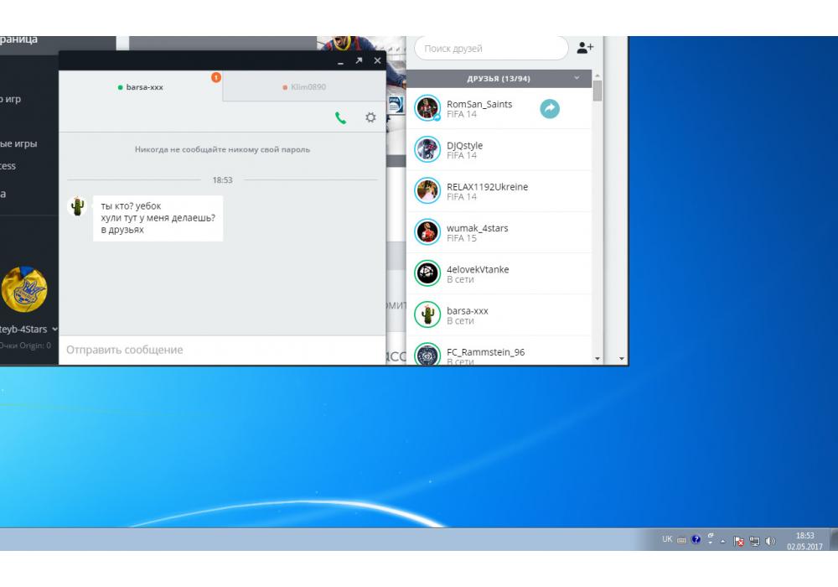Image resolution: width=838 pixels, height=587 pixels.
Task: Click join game arrow next to RomSan_Saints
Action: pyautogui.click(x=550, y=108)
